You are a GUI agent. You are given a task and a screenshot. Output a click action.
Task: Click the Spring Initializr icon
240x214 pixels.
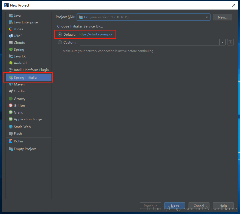click(x=11, y=78)
